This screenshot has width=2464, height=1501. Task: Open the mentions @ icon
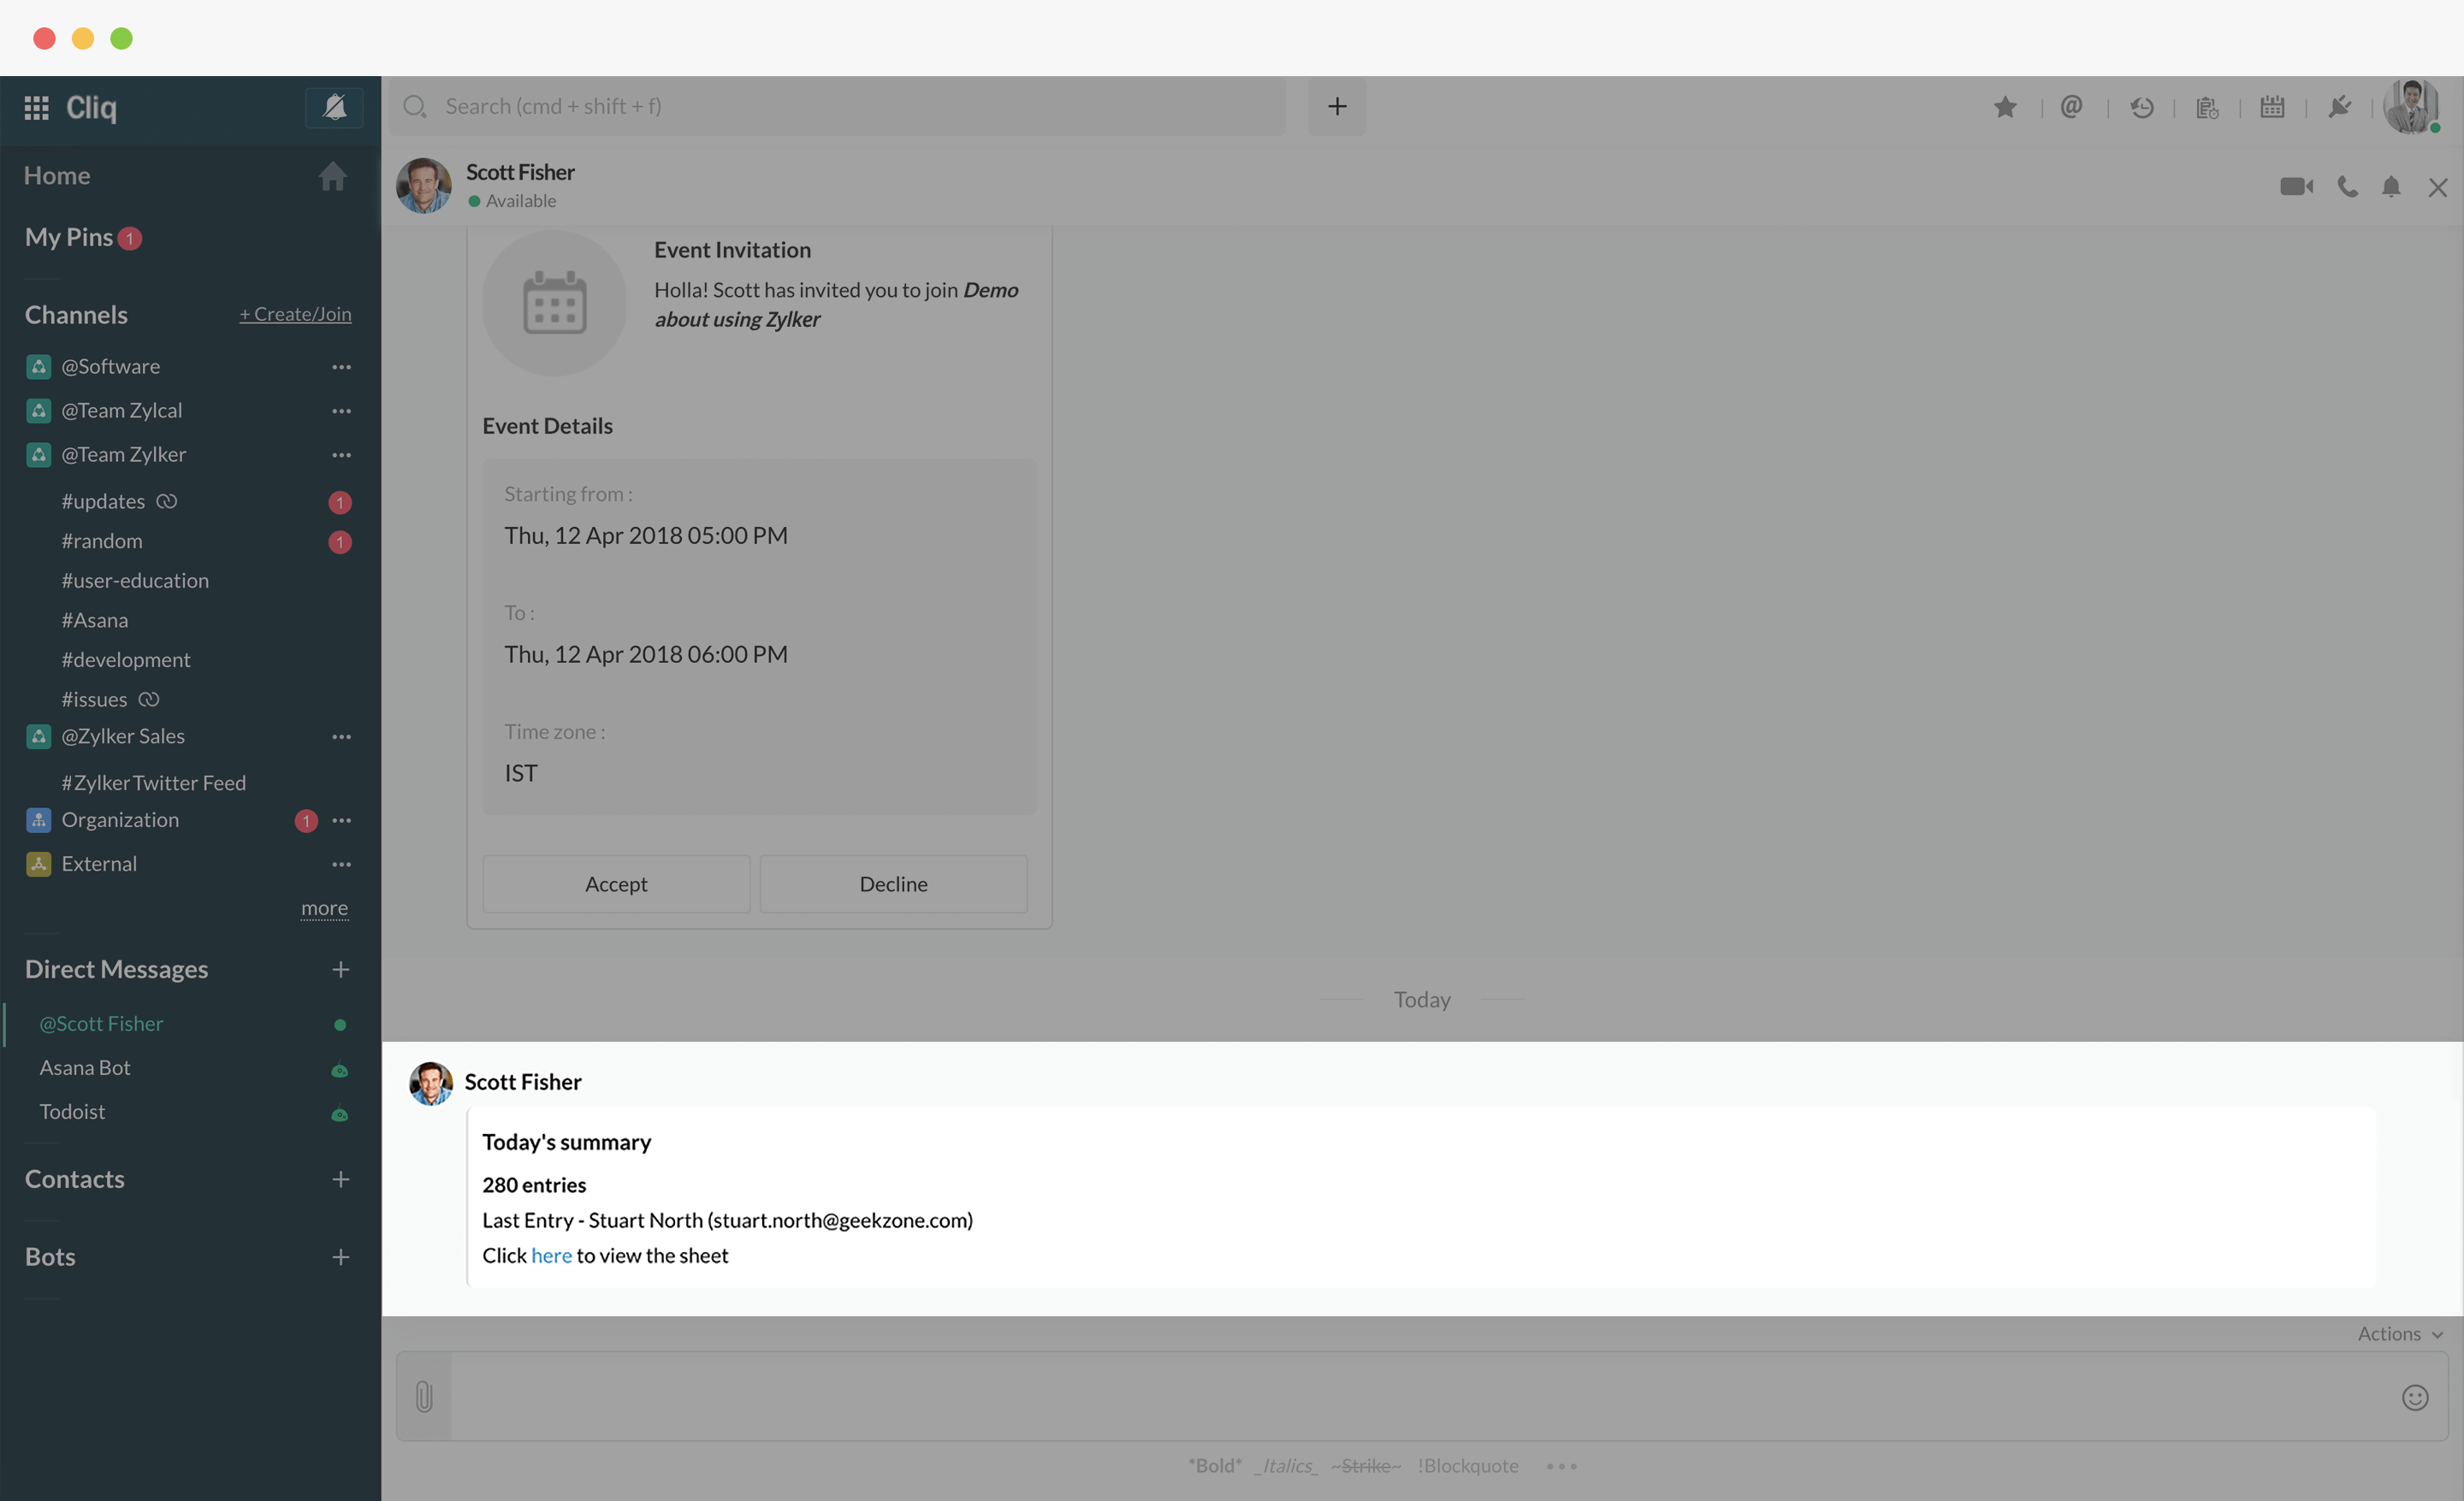2071,107
